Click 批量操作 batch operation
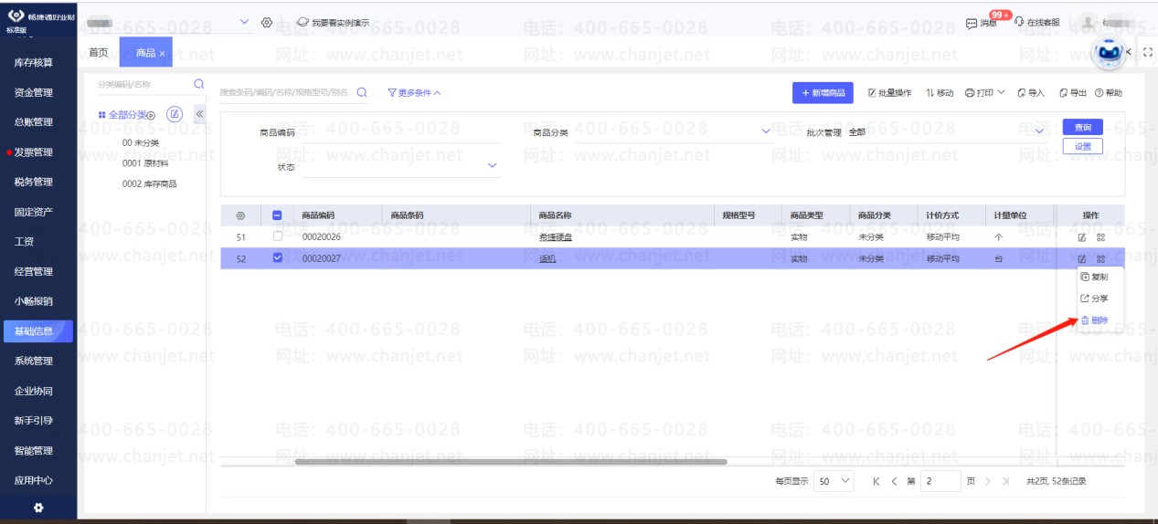This screenshot has height=524, width=1158. click(x=889, y=93)
